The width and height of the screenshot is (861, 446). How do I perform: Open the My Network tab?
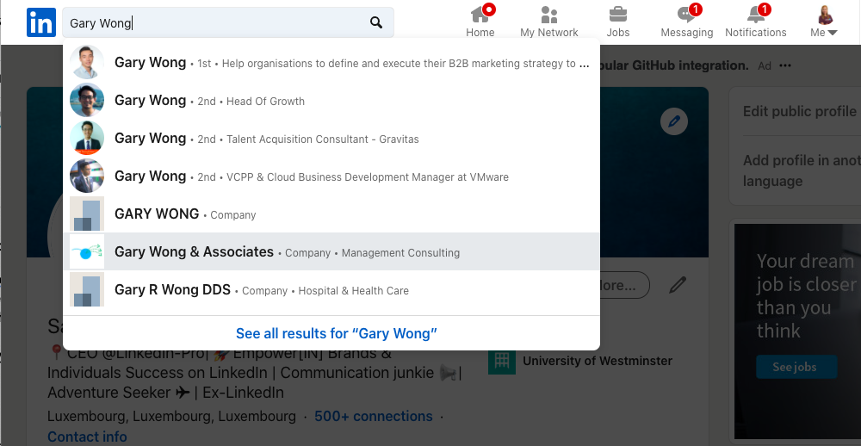[x=549, y=22]
